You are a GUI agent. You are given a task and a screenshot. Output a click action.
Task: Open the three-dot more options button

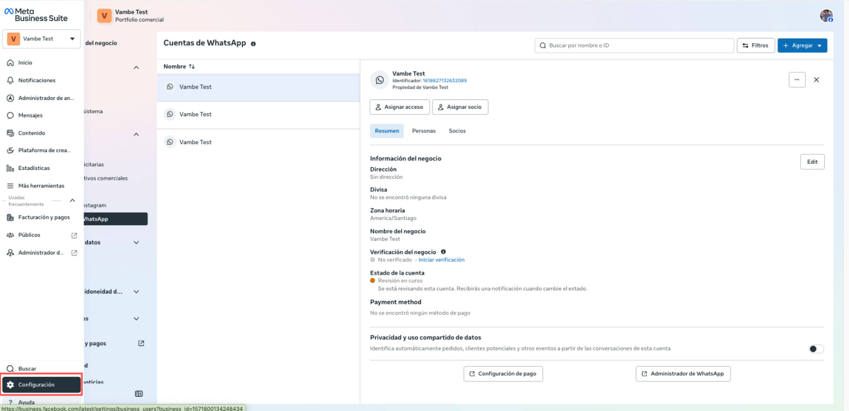(x=796, y=80)
